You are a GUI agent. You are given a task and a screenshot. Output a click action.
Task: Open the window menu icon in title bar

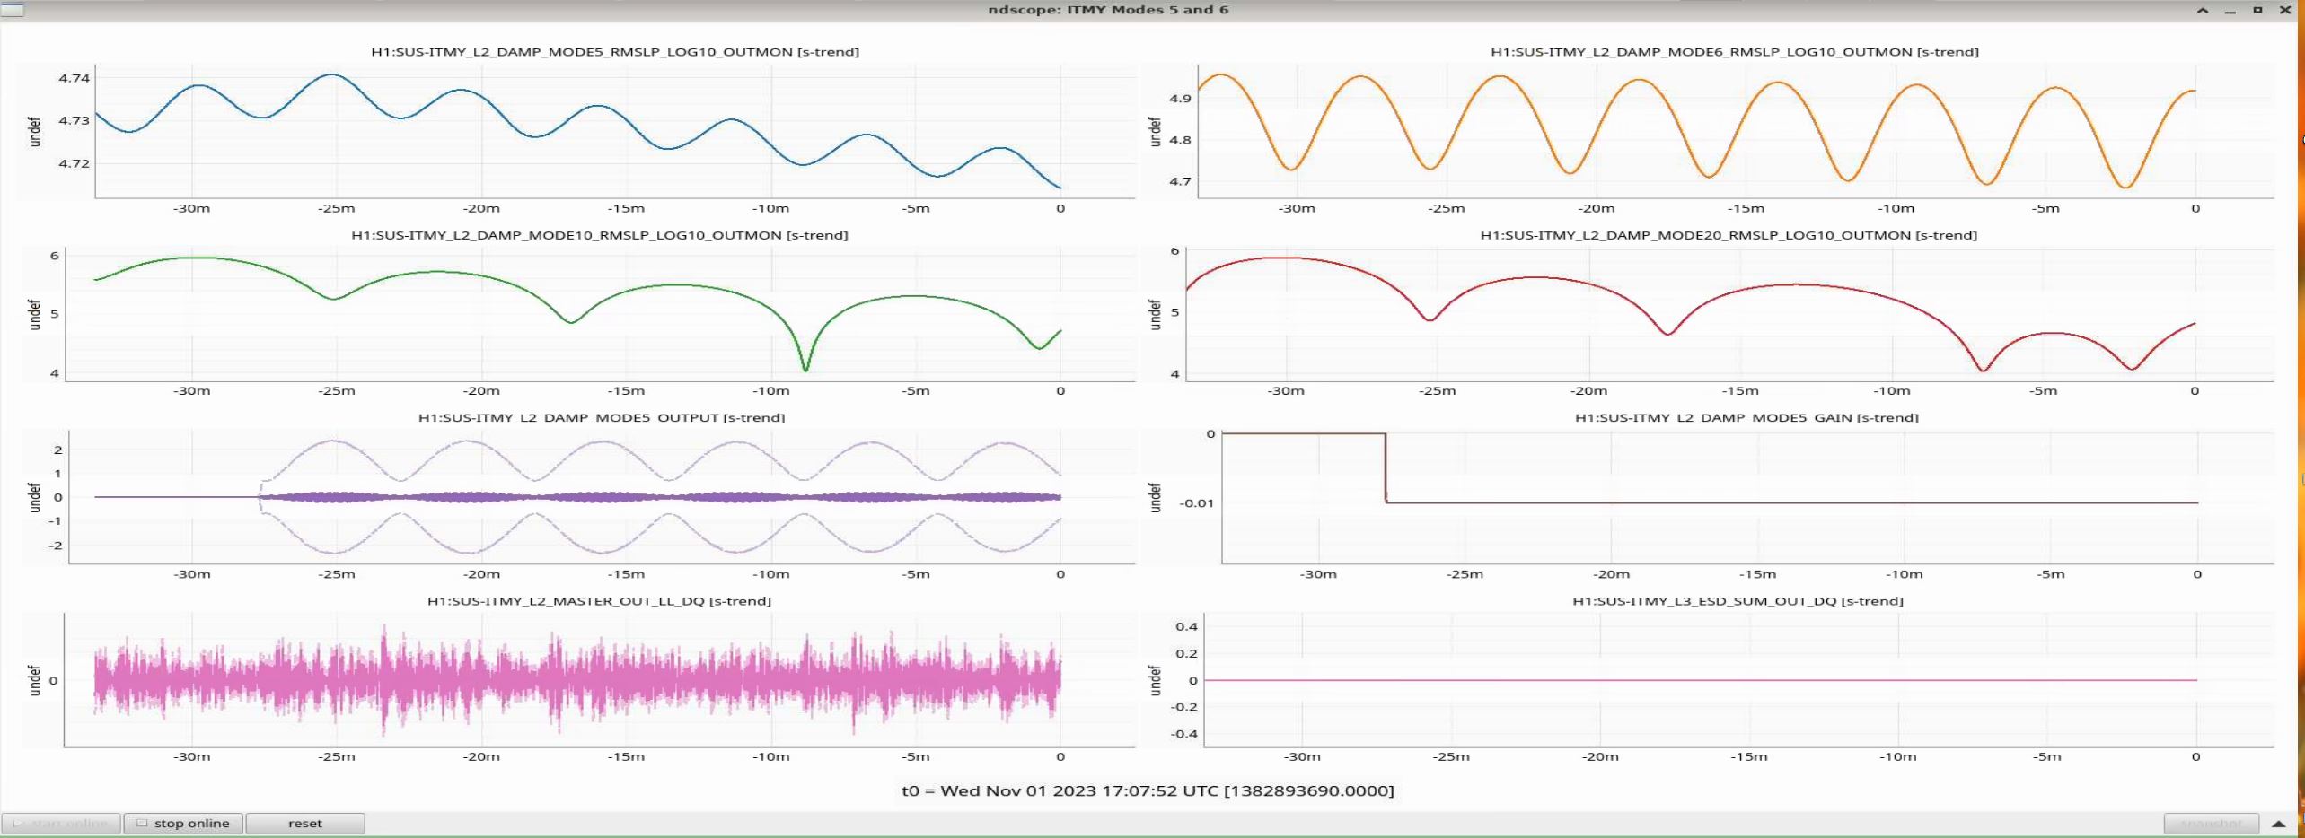(x=13, y=10)
